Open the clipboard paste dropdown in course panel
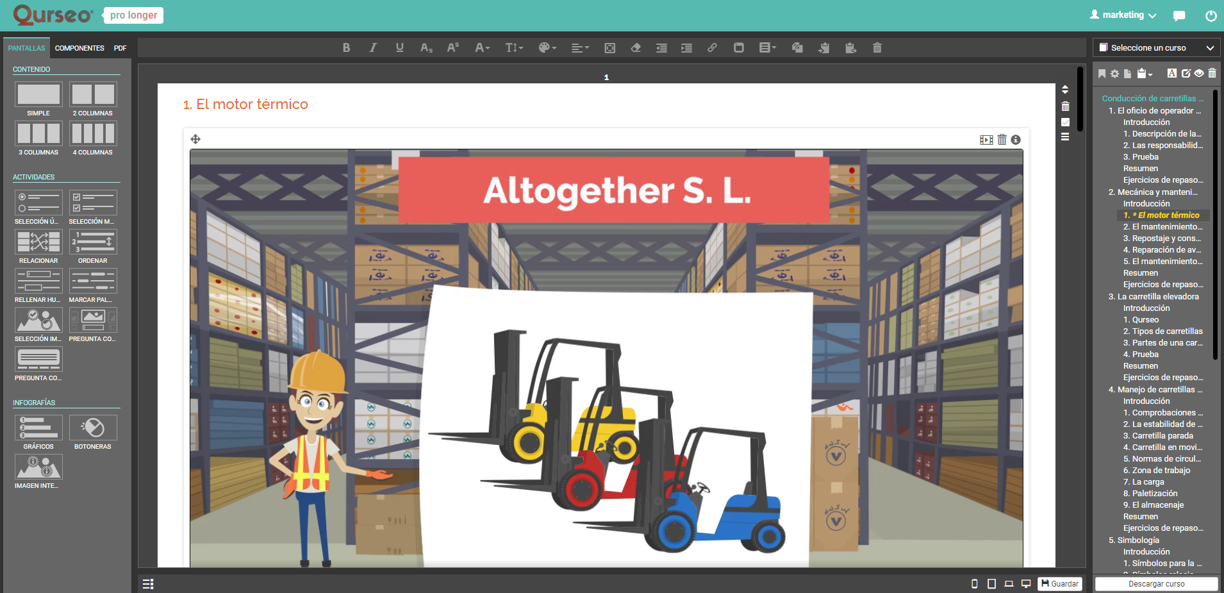Screen dimensions: 1224x593 click(1145, 74)
